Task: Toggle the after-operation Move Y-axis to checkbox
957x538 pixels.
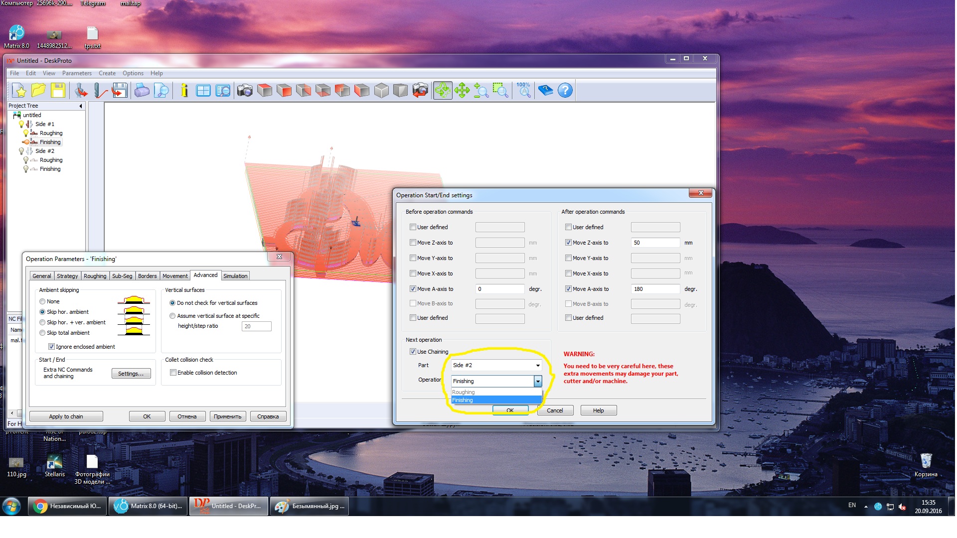Action: (568, 258)
